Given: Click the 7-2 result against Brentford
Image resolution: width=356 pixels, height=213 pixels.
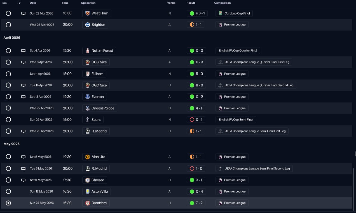Looking at the screenshot, I should 196,203.
